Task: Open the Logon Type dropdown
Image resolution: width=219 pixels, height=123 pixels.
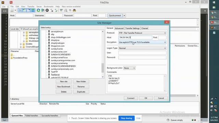Action: (142, 48)
